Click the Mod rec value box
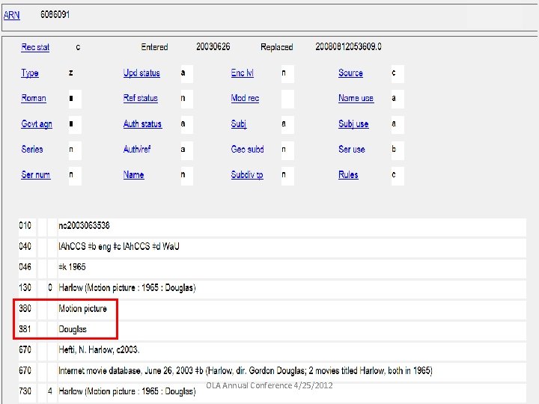 click(287, 99)
